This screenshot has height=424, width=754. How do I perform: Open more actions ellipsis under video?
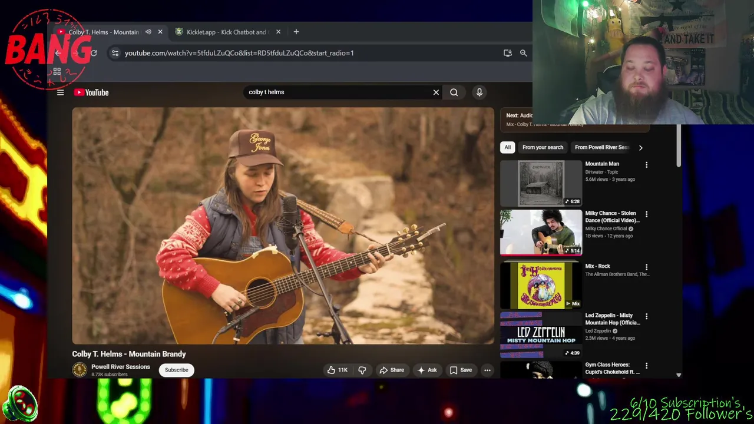pos(487,370)
